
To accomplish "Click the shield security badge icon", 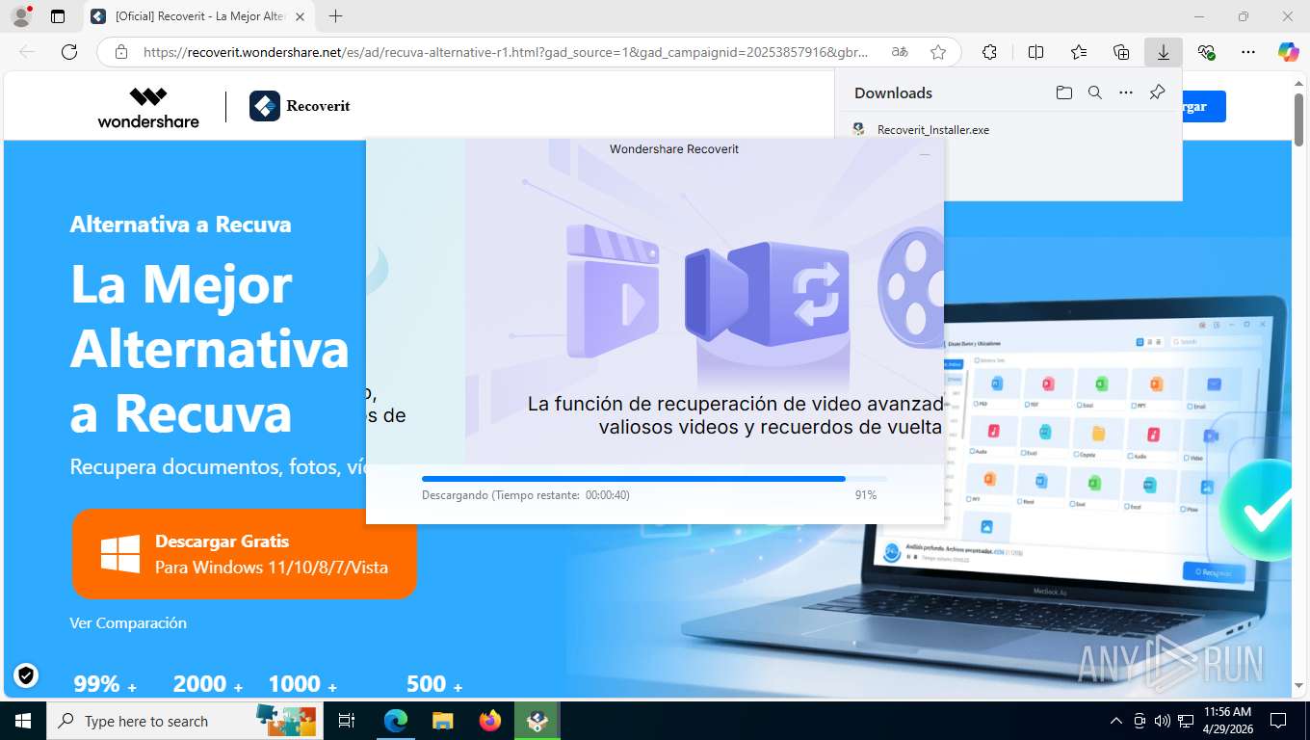I will point(26,675).
